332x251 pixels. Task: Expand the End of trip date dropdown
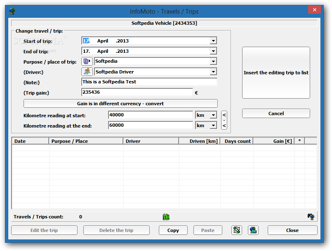pyautogui.click(x=213, y=51)
